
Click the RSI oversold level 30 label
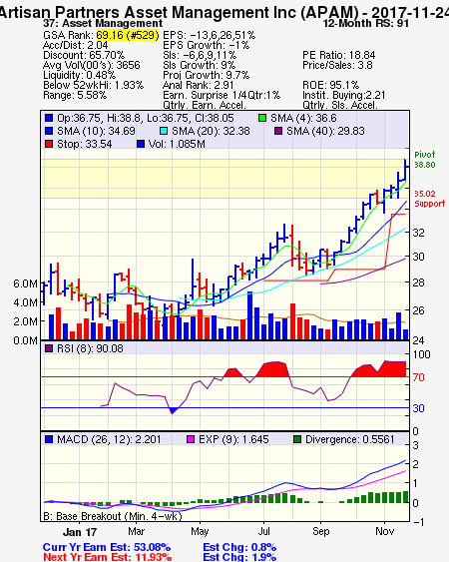click(418, 408)
